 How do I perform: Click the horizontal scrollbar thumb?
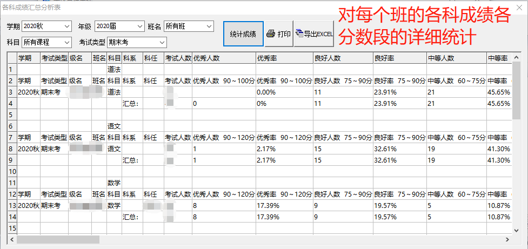(x=58, y=239)
